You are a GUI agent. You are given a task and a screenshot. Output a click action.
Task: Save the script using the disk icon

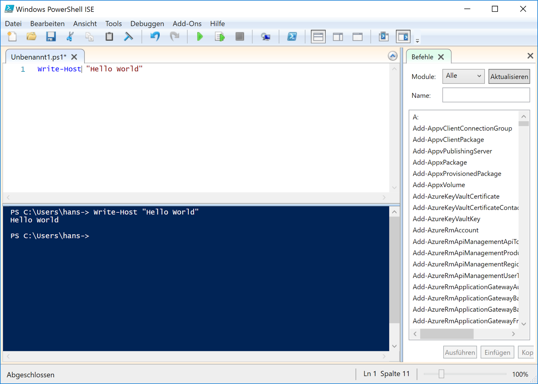[51, 37]
